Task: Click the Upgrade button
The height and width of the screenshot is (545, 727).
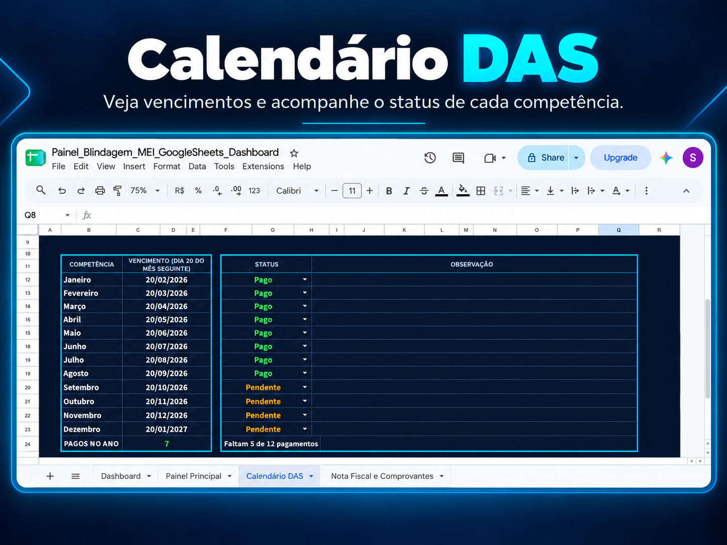Action: 621,158
